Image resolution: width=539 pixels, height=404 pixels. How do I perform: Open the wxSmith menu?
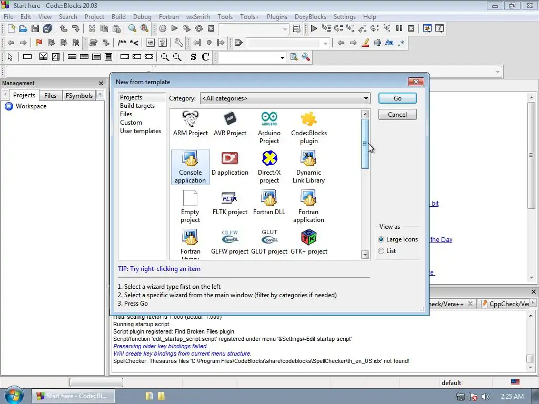(198, 16)
